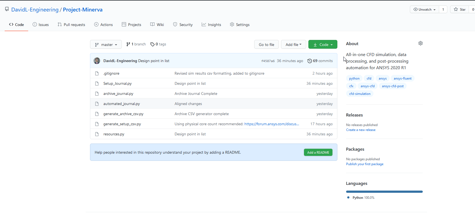This screenshot has height=213, width=475.
Task: View the Insights tab
Action: tap(211, 25)
